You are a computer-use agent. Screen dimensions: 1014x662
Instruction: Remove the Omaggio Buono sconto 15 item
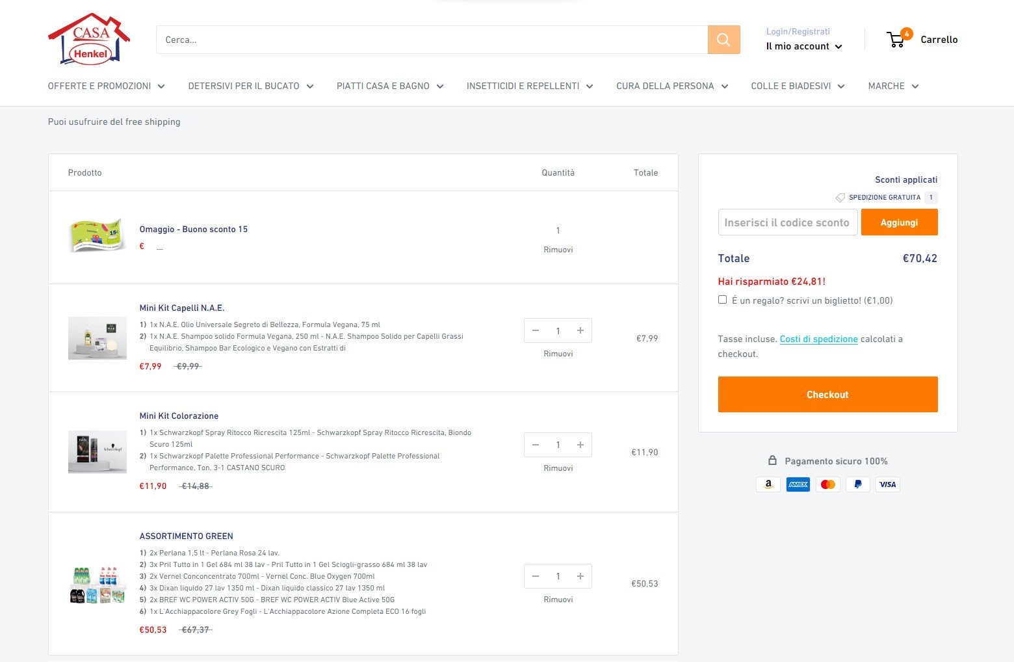click(558, 250)
